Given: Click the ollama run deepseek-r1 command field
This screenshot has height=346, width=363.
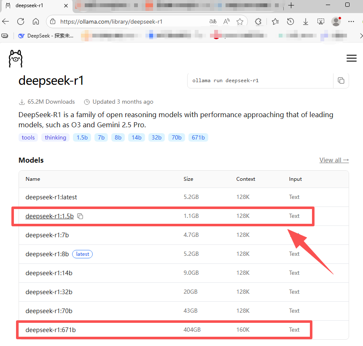Looking at the screenshot, I should pos(260,80).
